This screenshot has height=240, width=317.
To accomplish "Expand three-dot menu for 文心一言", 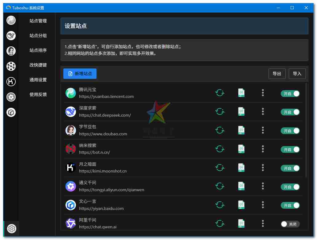I will click(x=263, y=205).
